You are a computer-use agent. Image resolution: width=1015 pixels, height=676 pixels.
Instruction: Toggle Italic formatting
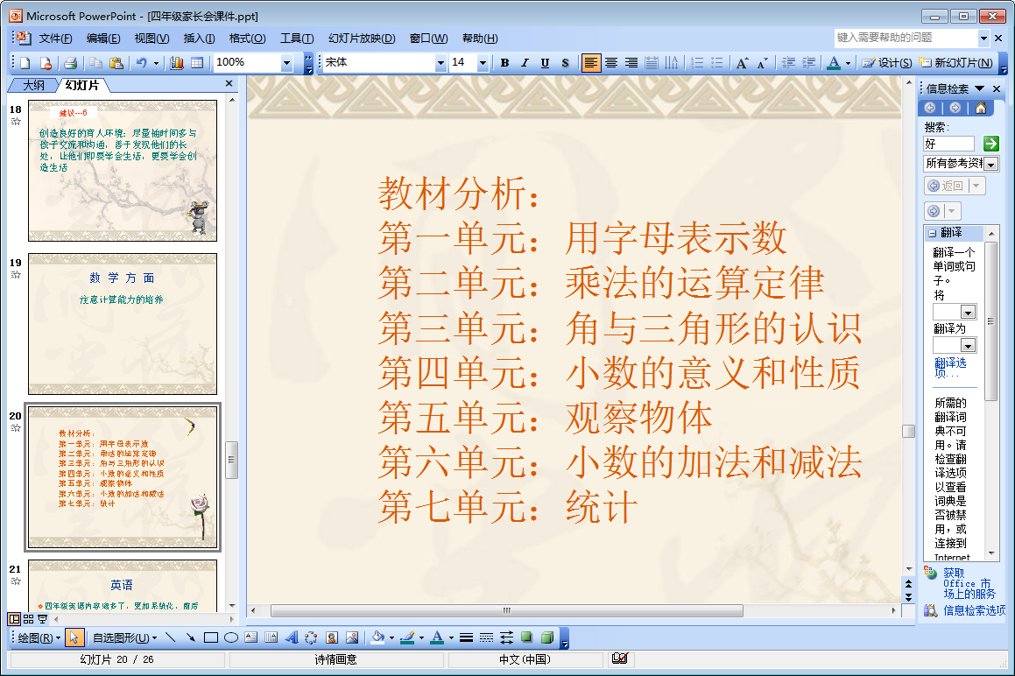525,63
